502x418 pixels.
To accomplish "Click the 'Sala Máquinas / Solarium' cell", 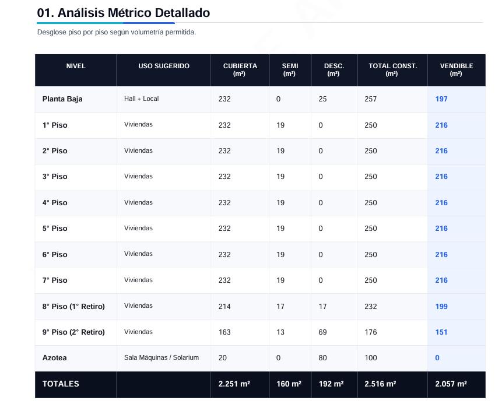I will click(x=162, y=357).
